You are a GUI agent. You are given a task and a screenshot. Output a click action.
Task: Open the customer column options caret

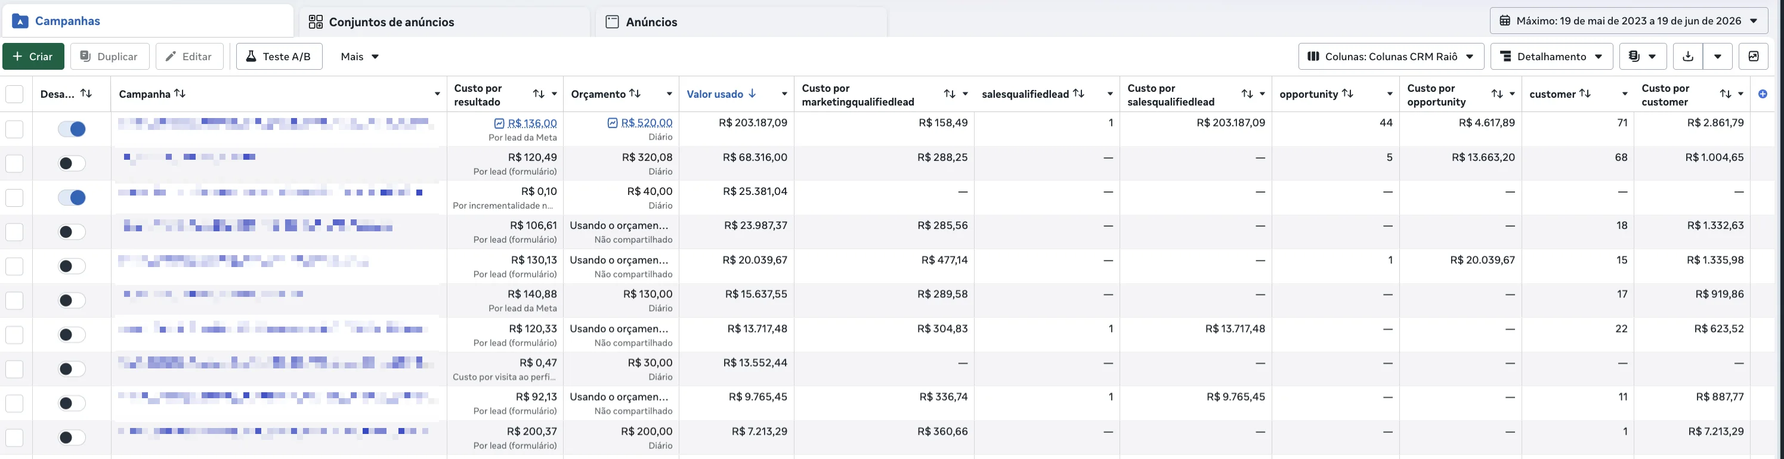1624,94
